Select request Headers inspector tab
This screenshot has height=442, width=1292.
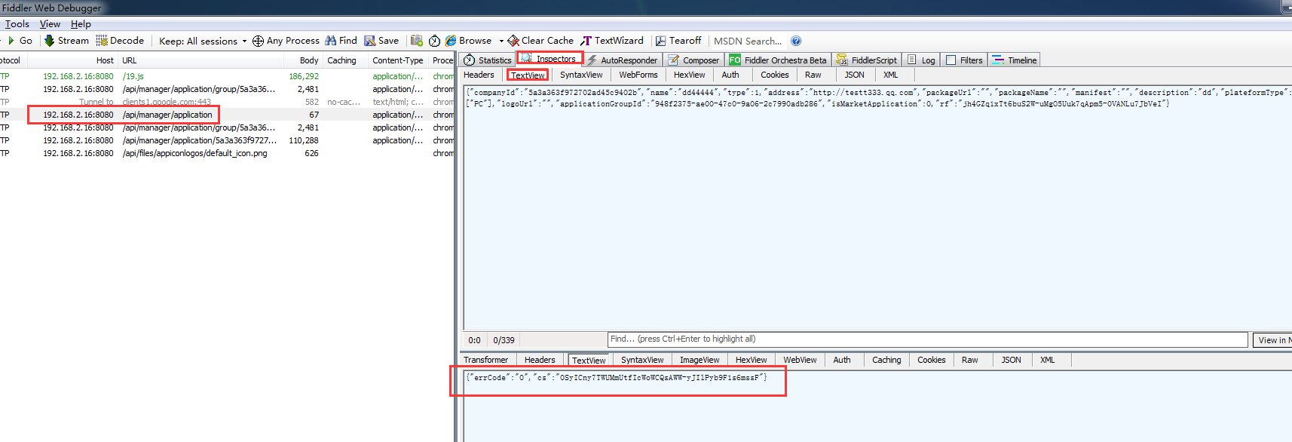[x=479, y=75]
